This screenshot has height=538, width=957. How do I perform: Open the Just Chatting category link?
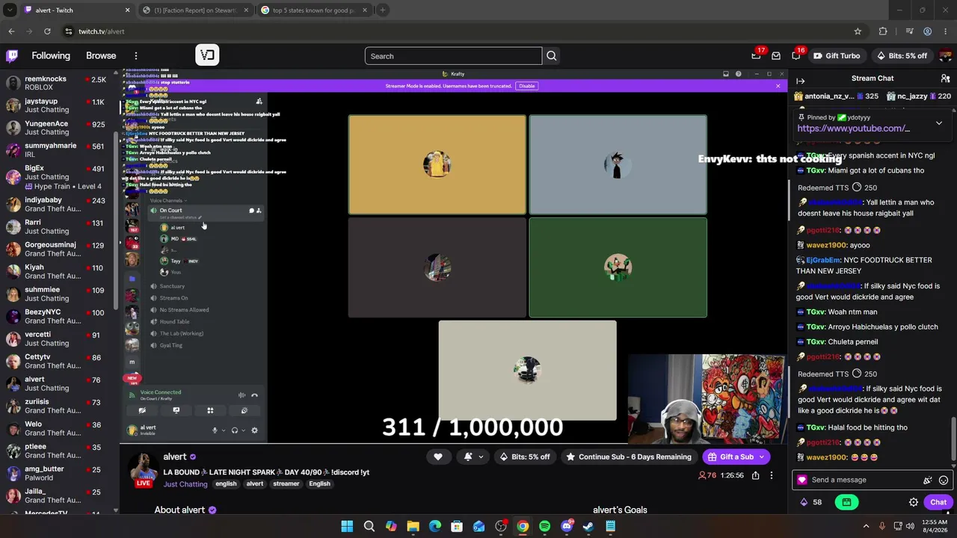(185, 484)
